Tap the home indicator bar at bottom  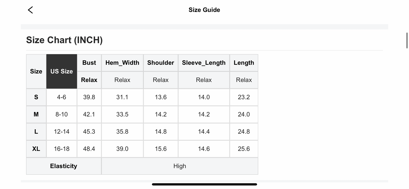[204, 184]
